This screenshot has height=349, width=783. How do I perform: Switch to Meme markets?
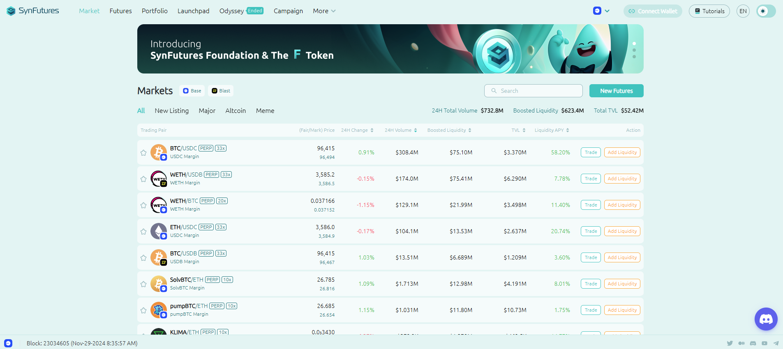265,111
